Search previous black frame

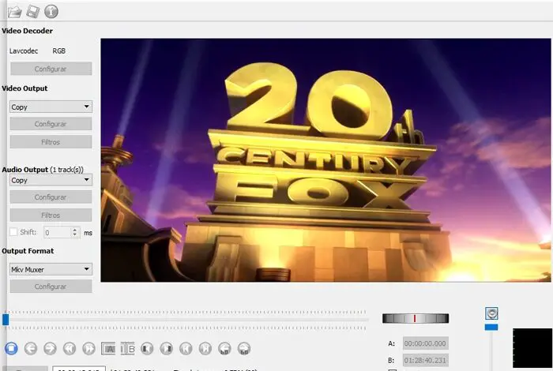coord(147,348)
